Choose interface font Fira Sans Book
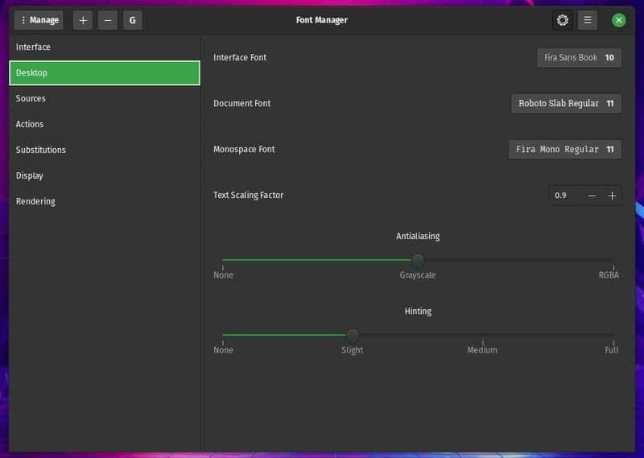This screenshot has width=644, height=458. coord(579,58)
